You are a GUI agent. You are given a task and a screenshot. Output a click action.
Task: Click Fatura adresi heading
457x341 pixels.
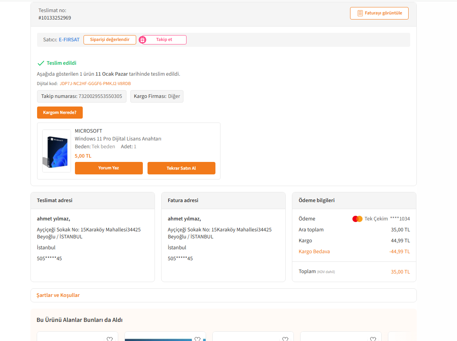(x=183, y=200)
